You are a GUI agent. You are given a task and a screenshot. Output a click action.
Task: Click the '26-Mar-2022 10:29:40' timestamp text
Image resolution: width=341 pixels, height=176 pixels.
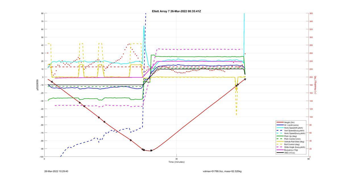[x=56, y=171]
